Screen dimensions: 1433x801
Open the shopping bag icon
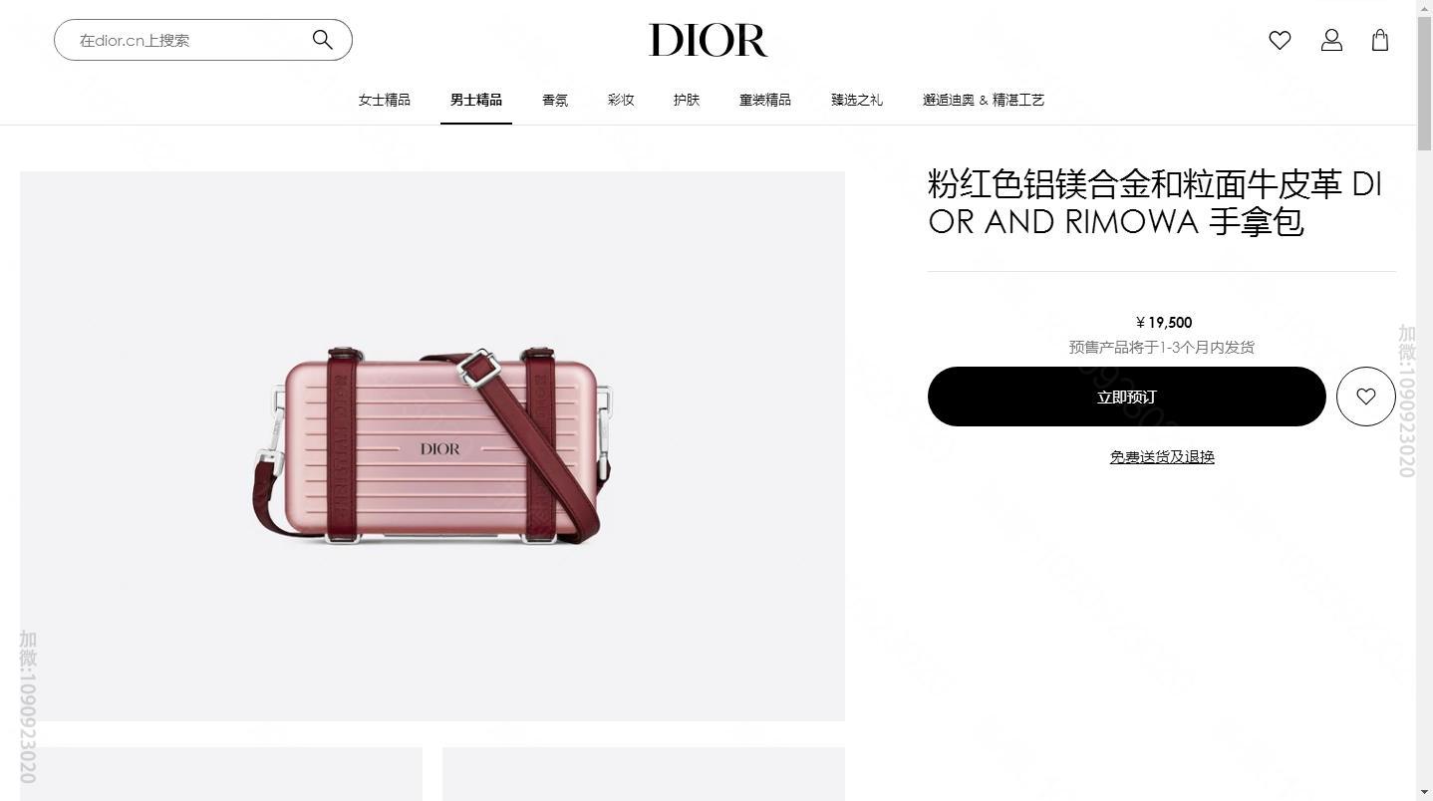click(1380, 40)
